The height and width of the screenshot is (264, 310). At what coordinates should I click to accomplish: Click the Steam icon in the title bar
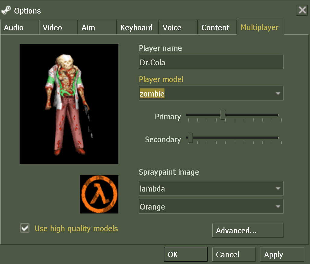pos(6,10)
